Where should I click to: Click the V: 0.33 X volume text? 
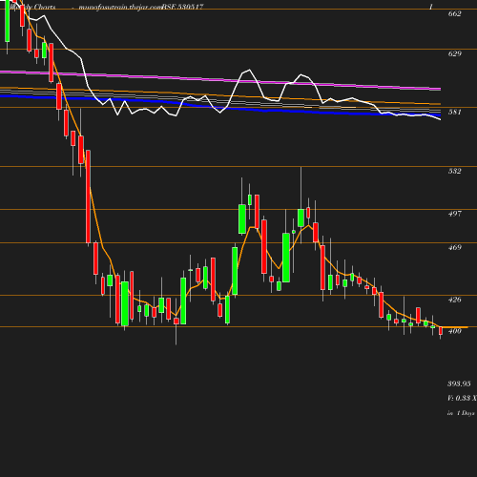point(462,398)
